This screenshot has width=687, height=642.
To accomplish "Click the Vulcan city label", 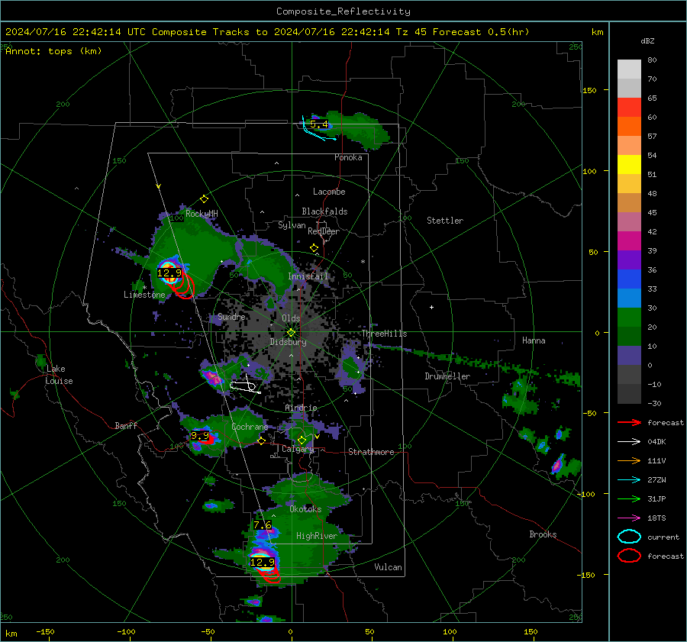I will (389, 567).
